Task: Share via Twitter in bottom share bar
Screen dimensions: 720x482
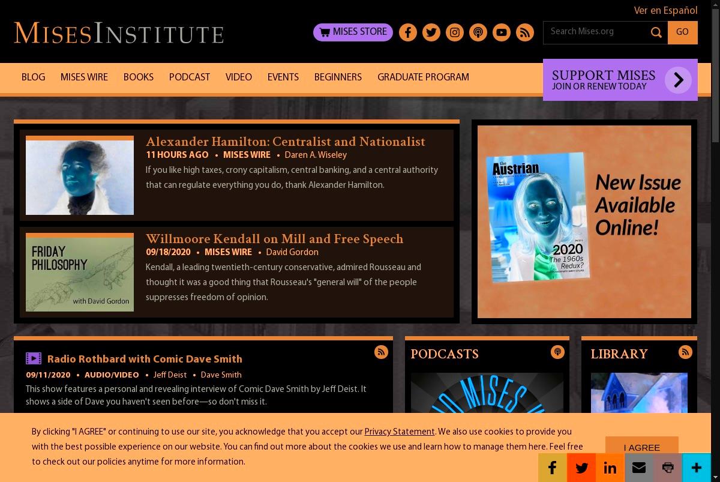Action: click(x=581, y=468)
